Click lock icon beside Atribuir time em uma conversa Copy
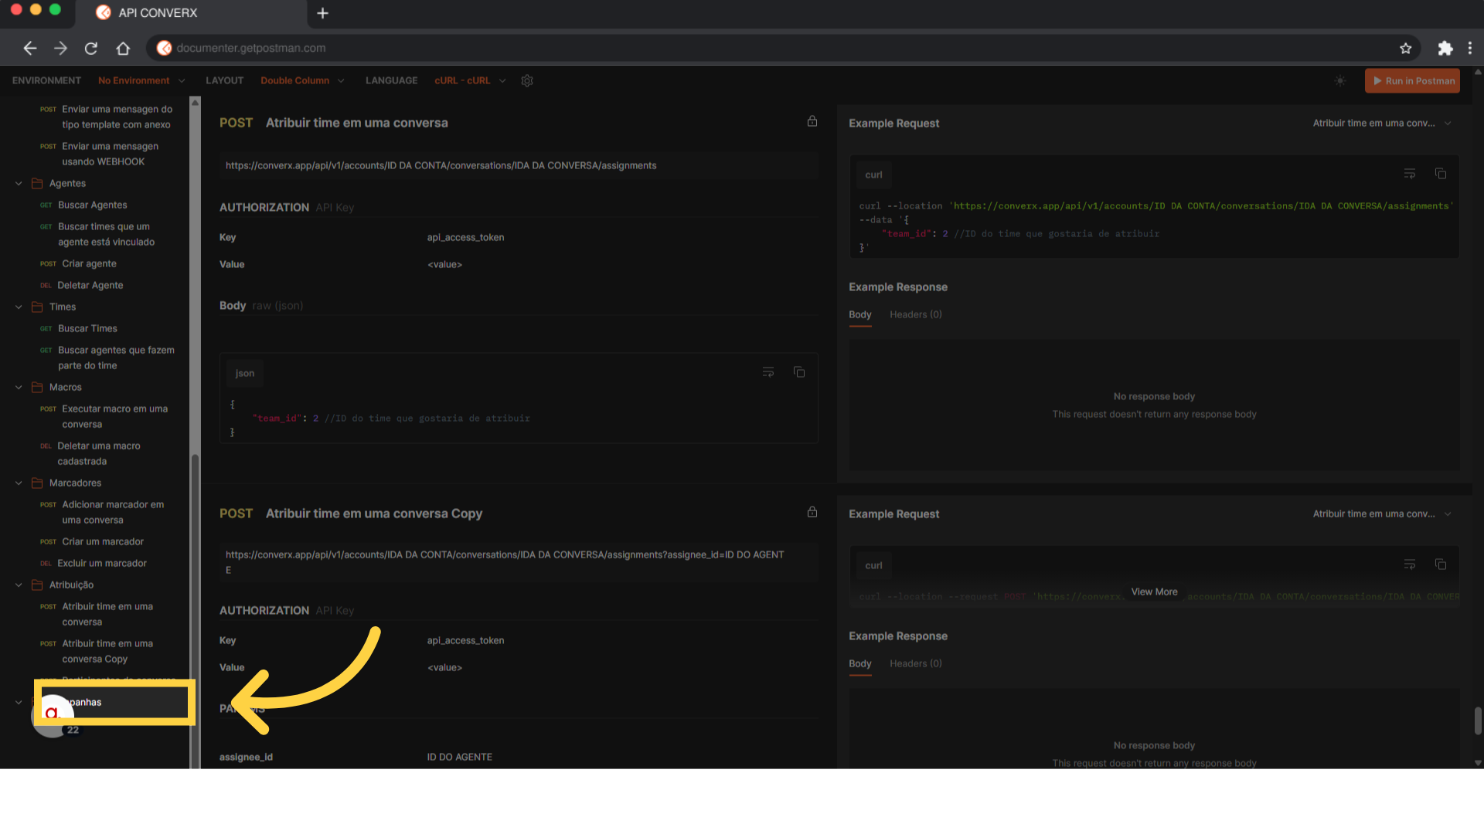 (812, 512)
